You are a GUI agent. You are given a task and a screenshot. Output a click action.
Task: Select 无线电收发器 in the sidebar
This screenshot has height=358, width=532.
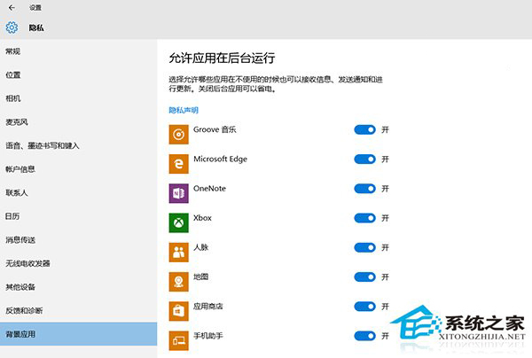tap(78, 263)
